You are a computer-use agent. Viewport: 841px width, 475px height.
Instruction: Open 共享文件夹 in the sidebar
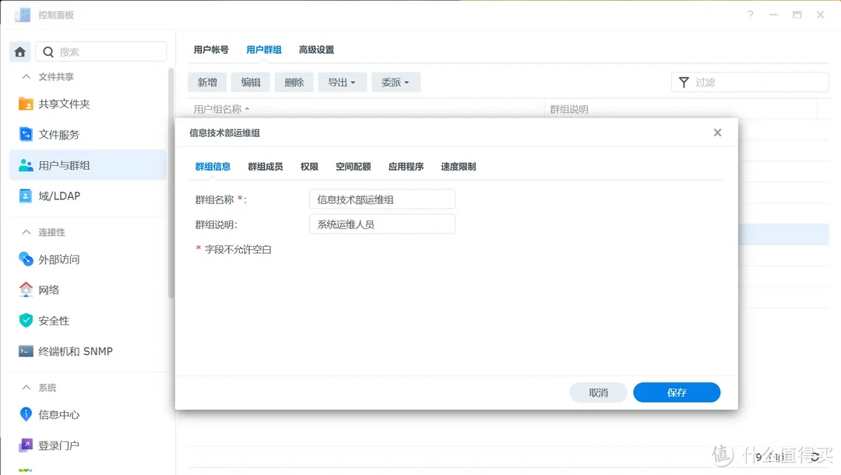click(66, 103)
